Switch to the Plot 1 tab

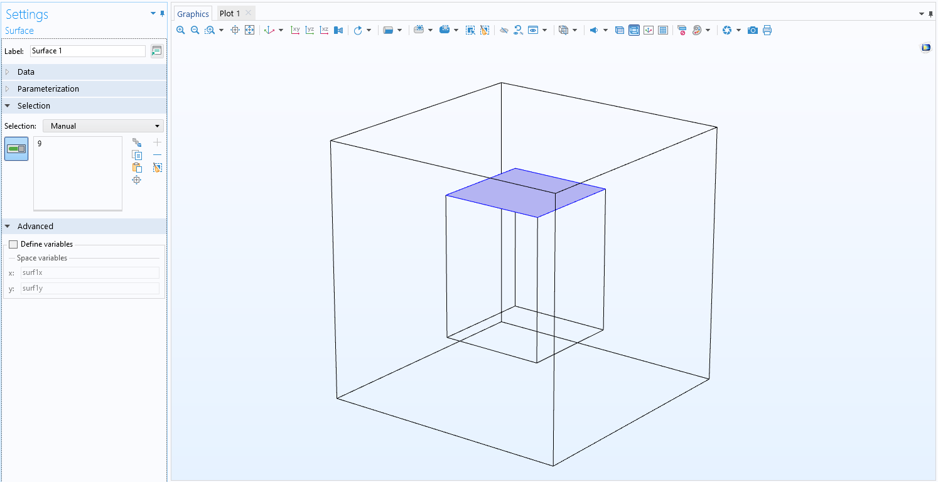[230, 14]
